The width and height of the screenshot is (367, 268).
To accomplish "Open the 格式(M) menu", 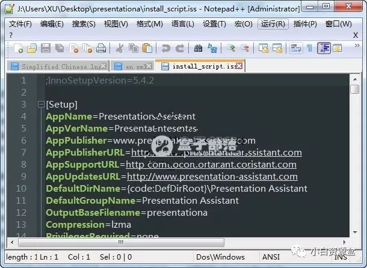I will click(149, 24).
